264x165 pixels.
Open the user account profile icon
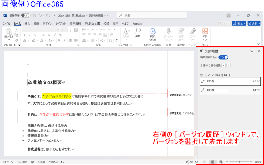(228, 15)
